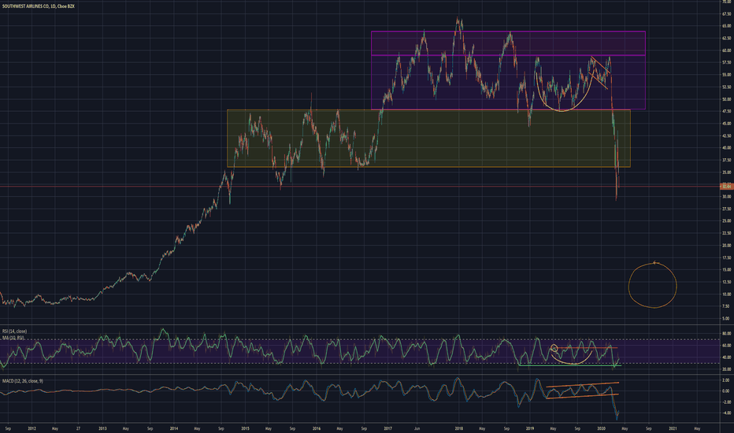This screenshot has height=433, width=734.
Task: Click the 2016 label on the time axis
Action: click(317, 428)
